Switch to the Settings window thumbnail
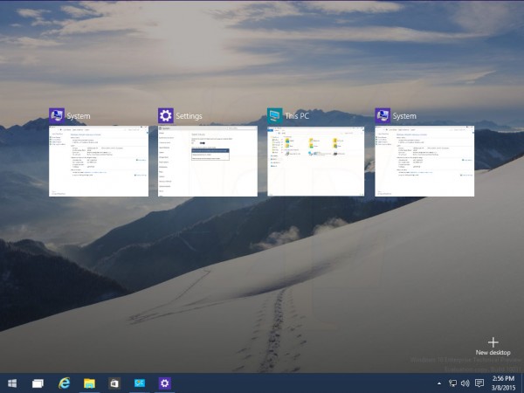 click(x=208, y=161)
